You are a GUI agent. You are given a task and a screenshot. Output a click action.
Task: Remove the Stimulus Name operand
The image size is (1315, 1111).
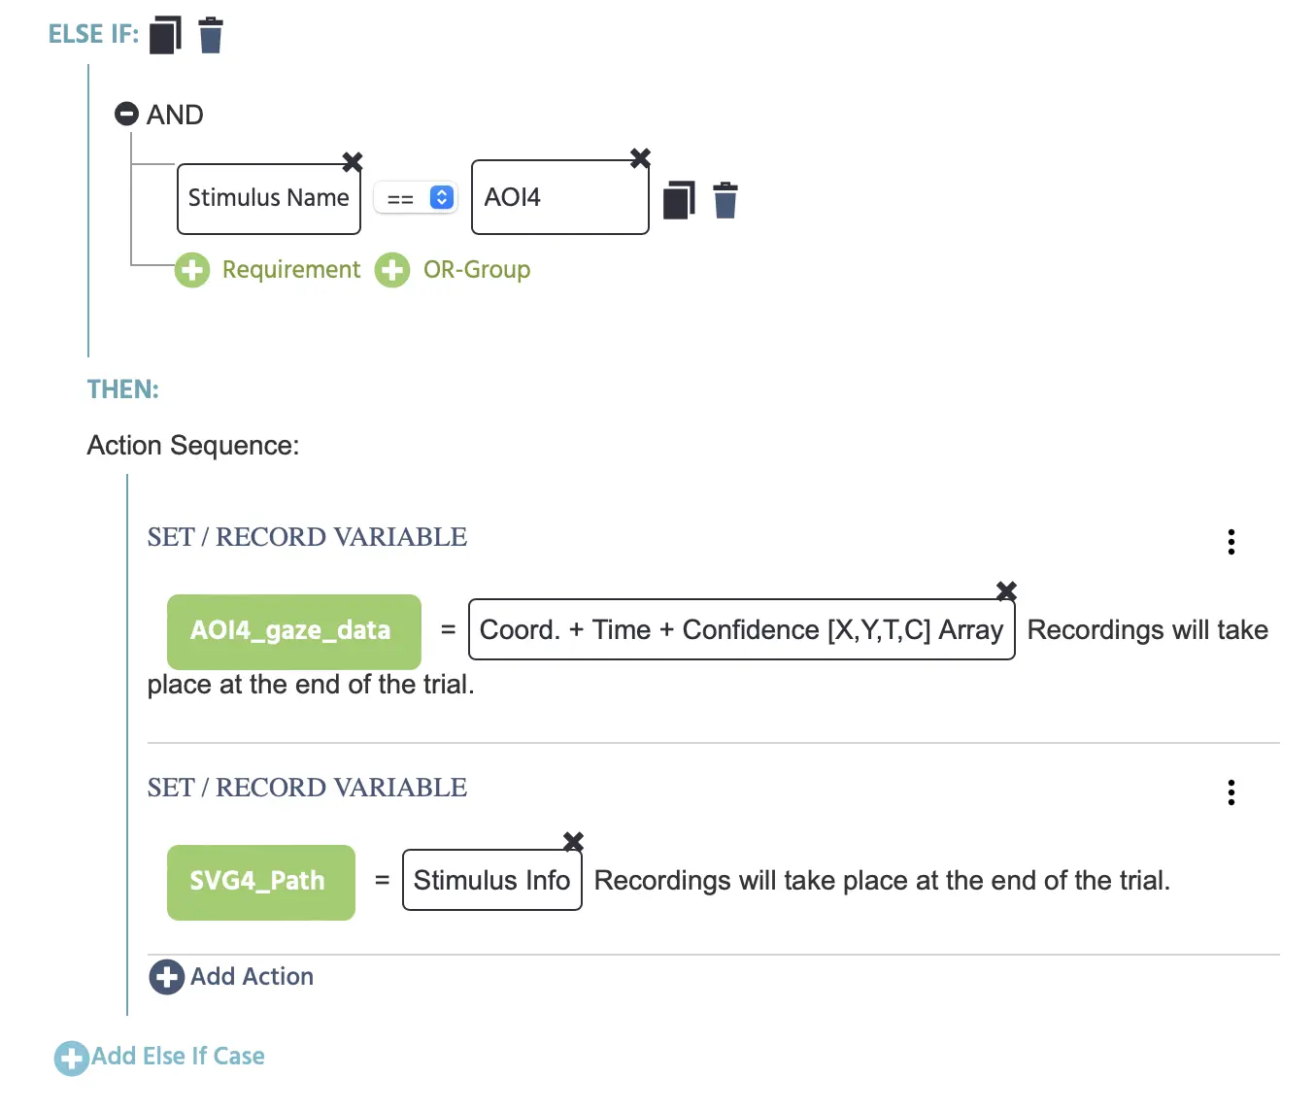[x=353, y=161]
